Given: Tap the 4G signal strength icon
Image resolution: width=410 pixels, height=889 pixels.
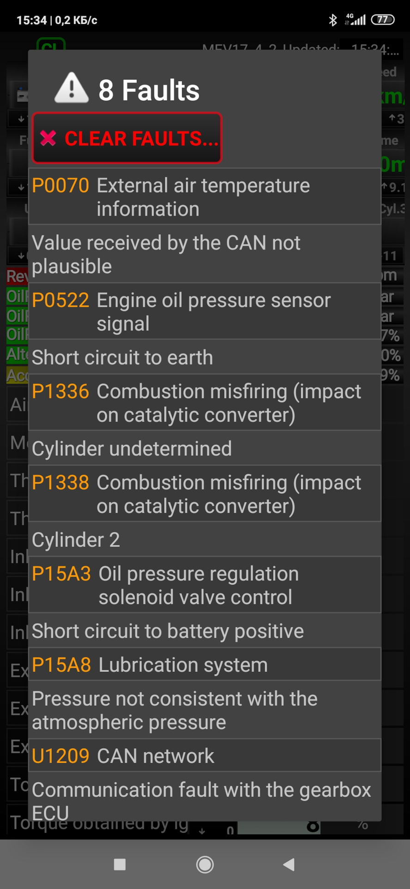Looking at the screenshot, I should coord(355,19).
